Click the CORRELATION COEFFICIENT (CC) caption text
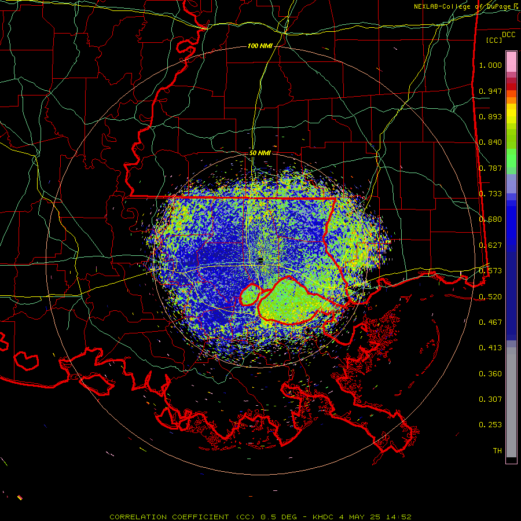Viewport: 521px width, 521px height. 182,517
